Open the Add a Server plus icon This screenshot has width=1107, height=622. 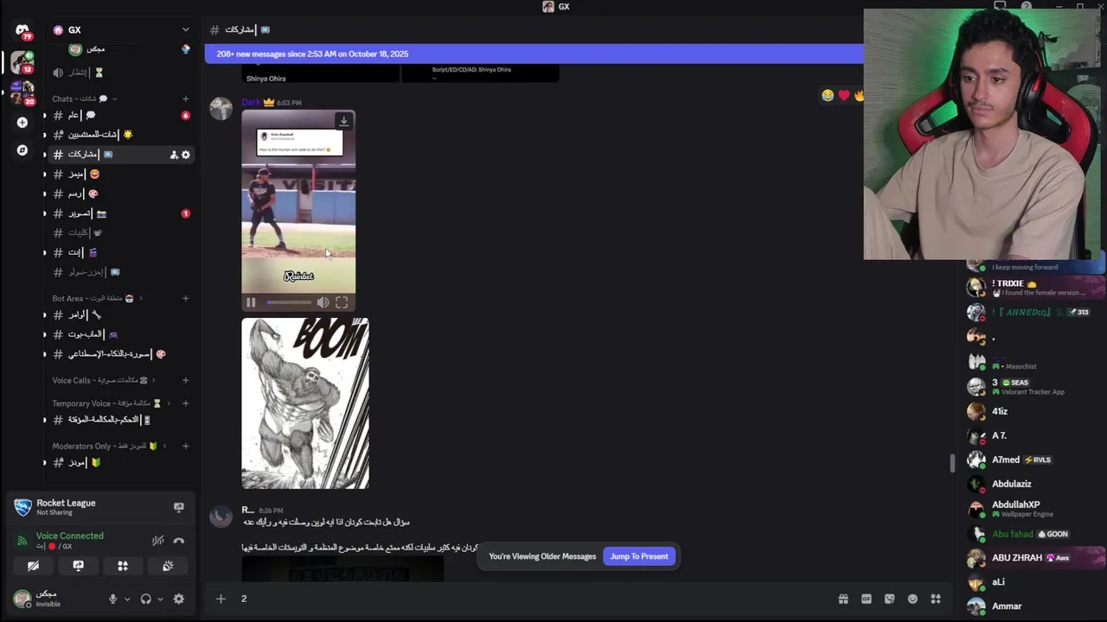click(x=22, y=123)
